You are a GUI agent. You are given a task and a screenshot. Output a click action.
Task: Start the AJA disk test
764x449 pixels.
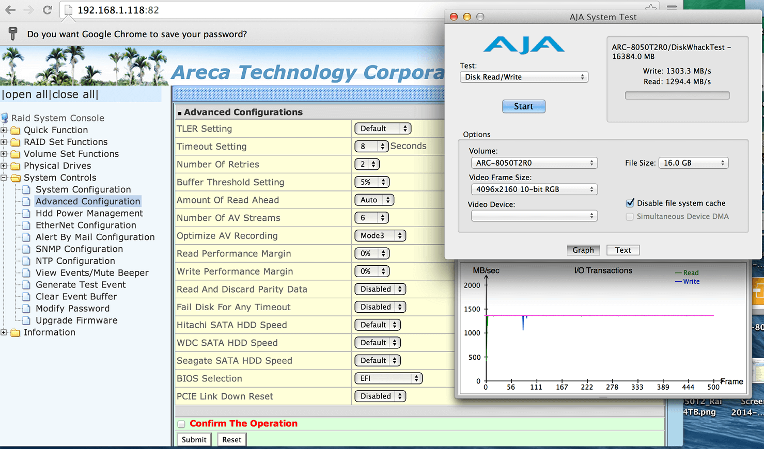coord(524,106)
